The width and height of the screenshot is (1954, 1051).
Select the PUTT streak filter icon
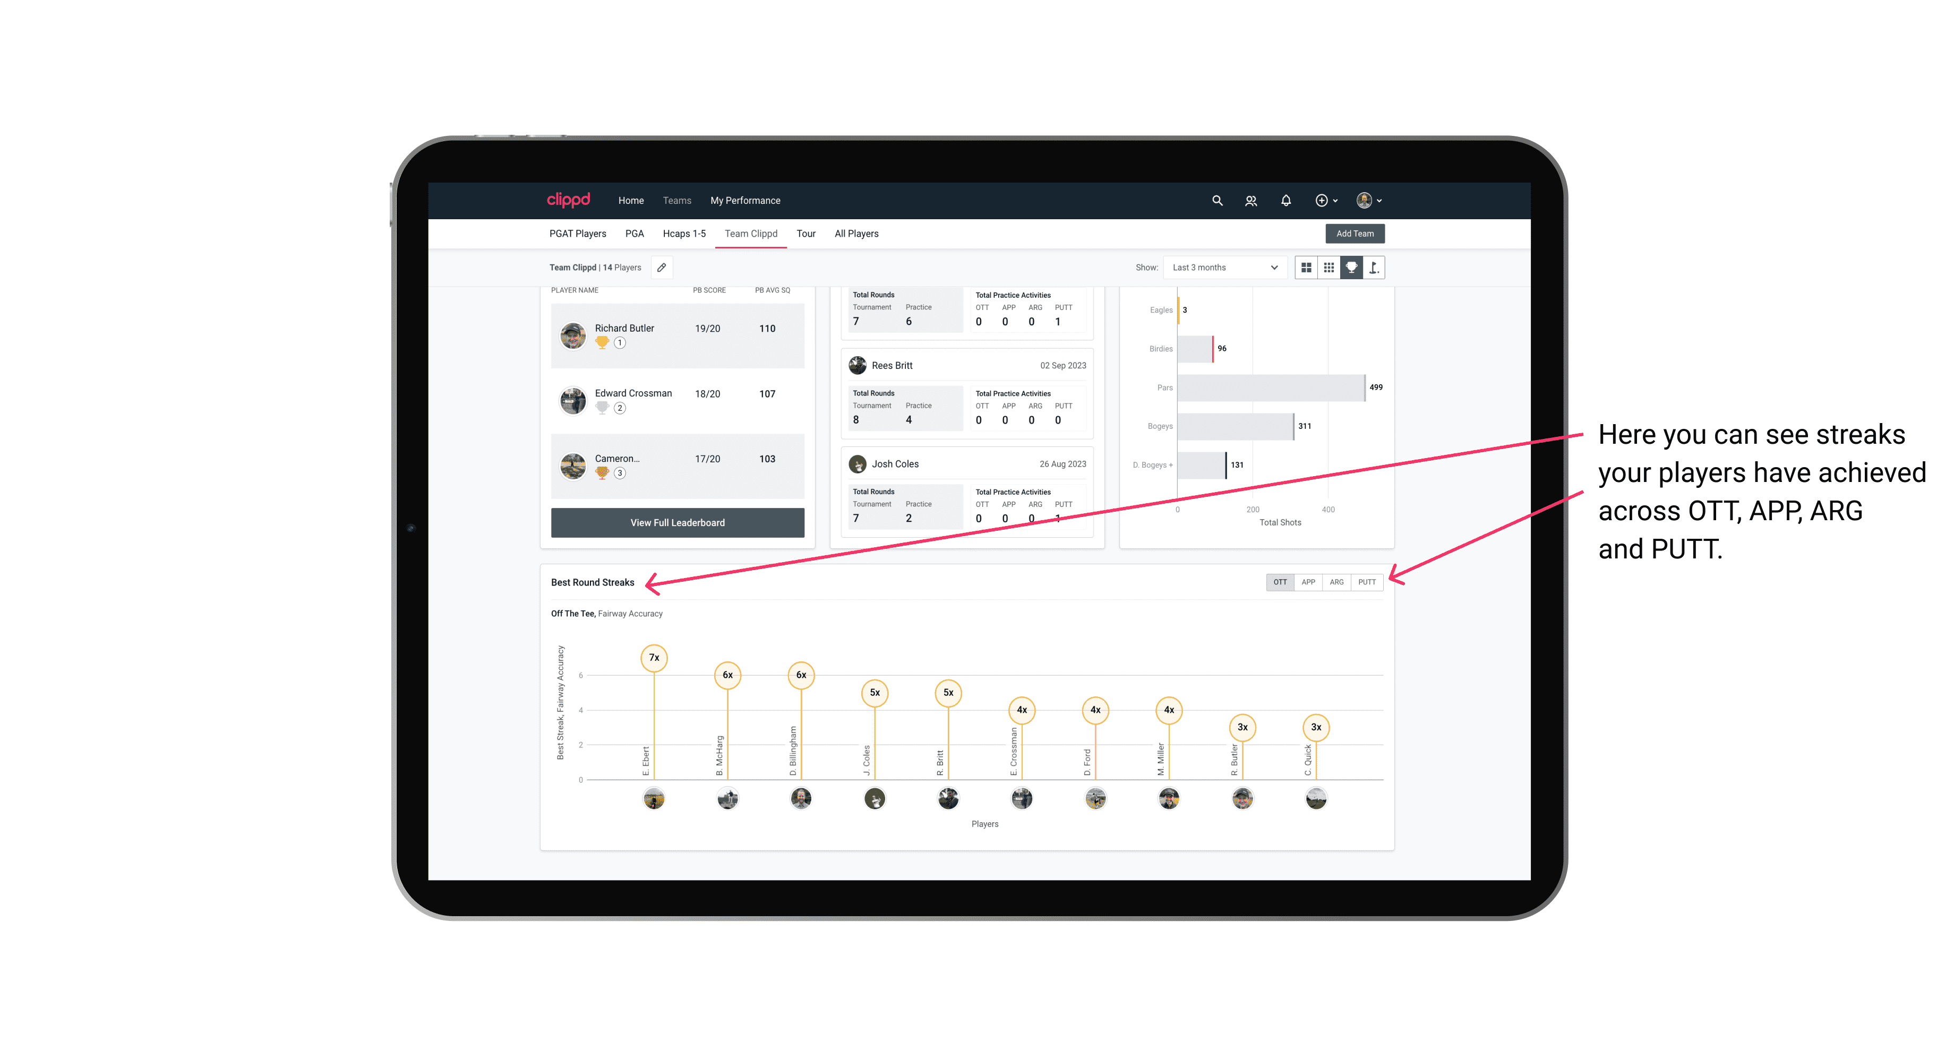tap(1367, 581)
